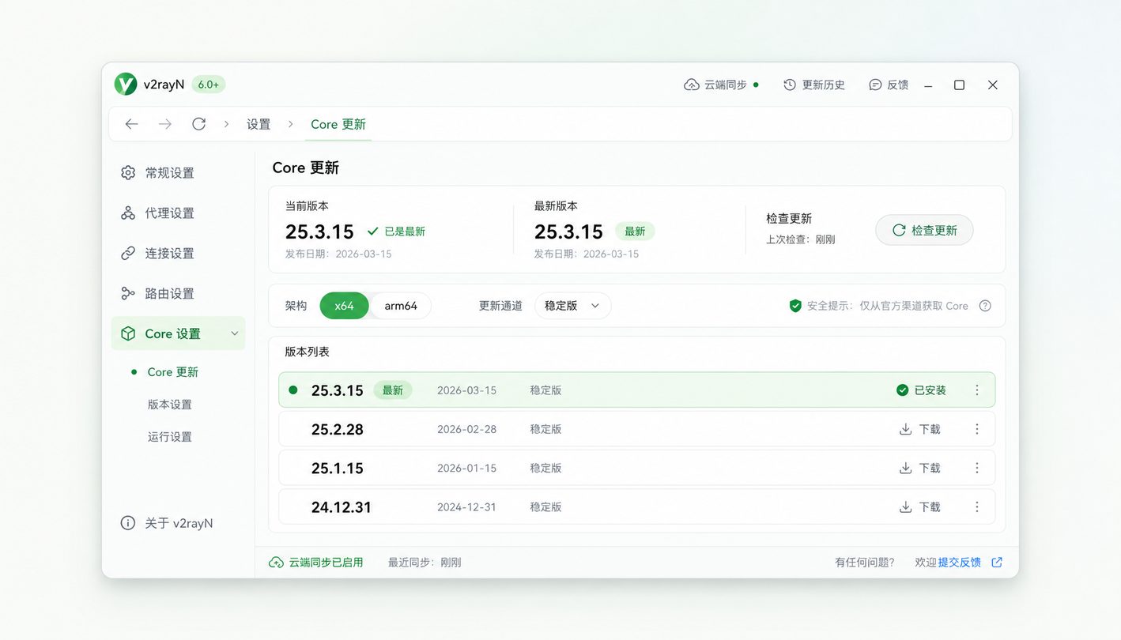Open more options for version 25.1.15

pos(977,468)
